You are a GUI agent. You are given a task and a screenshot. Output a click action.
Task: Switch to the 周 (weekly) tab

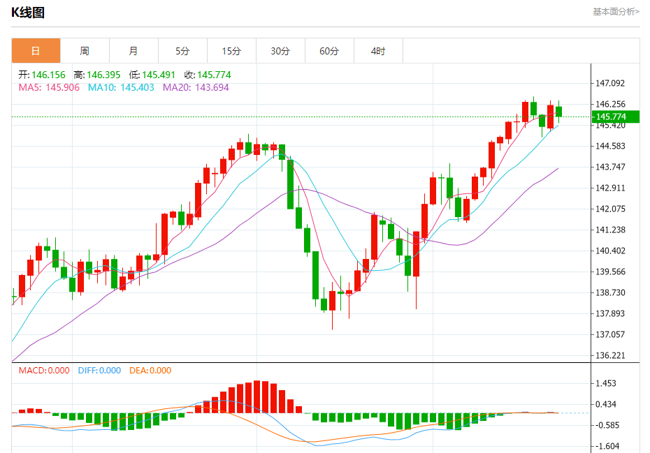point(85,51)
